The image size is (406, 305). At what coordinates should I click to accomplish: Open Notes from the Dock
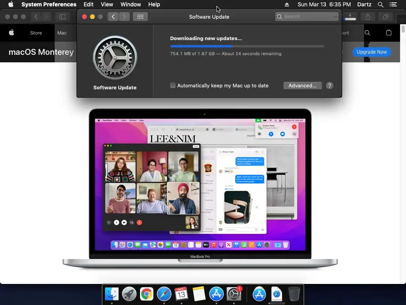pos(199,294)
